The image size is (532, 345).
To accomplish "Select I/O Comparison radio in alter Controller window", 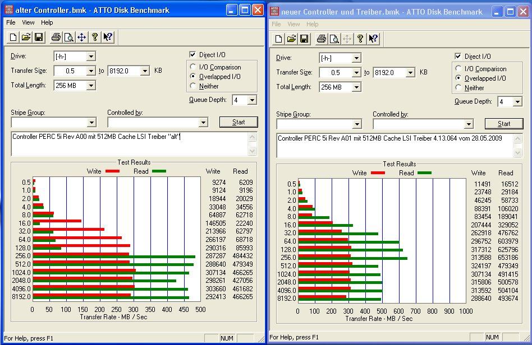I will (193, 67).
